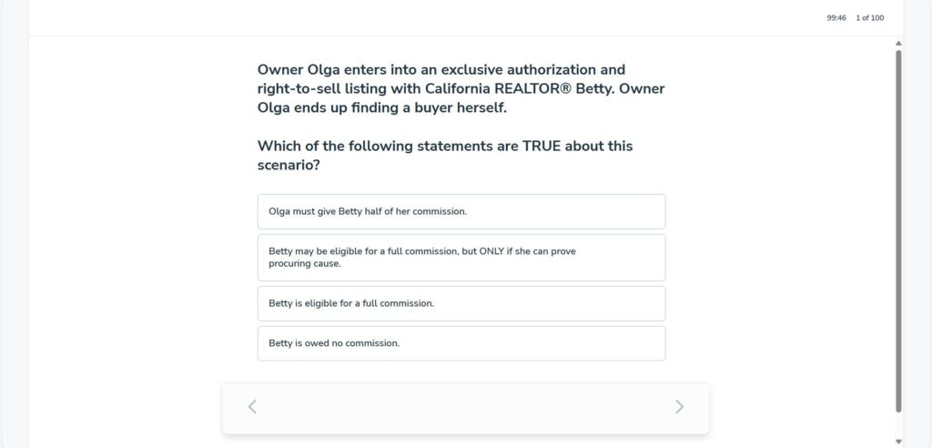Image resolution: width=932 pixels, height=448 pixels.
Task: Select "Olga must give Betty half" answer
Action: coord(461,211)
